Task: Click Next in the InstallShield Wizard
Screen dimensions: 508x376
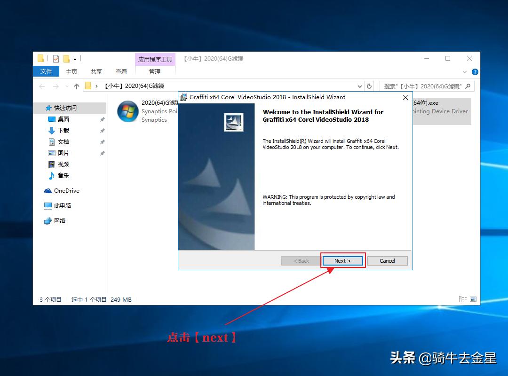Action: [343, 261]
